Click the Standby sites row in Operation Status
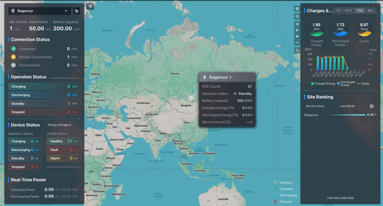This screenshot has width=383, height=206. click(x=44, y=103)
